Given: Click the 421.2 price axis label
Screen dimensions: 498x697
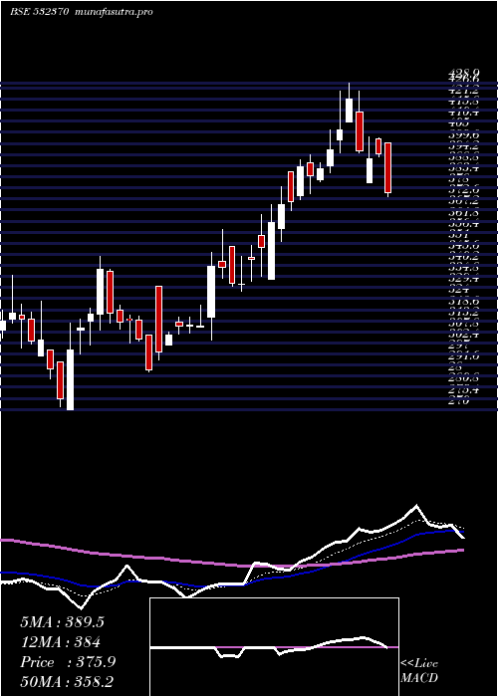Looking at the screenshot, I should click(x=464, y=92).
